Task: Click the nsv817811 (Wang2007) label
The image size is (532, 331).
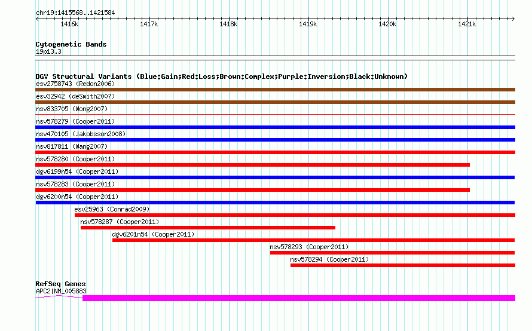Action: click(72, 146)
